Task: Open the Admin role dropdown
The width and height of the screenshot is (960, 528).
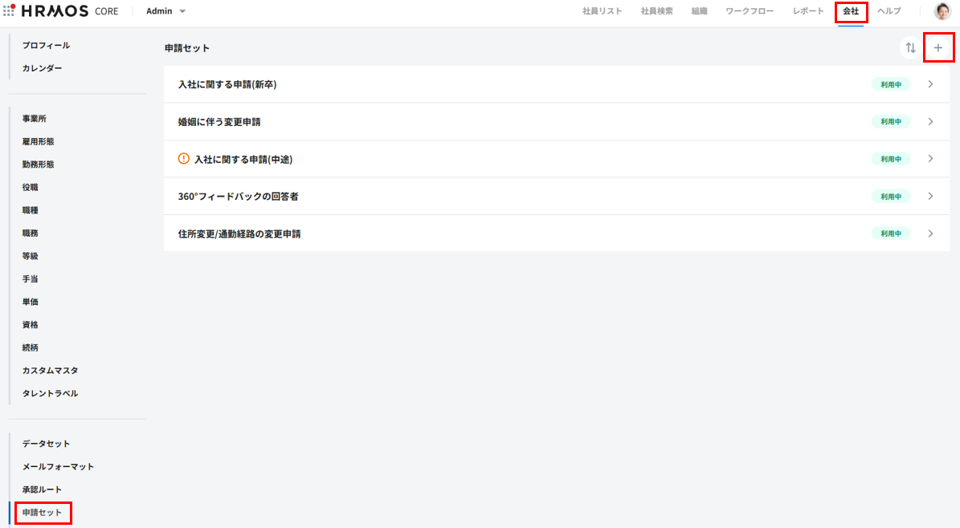Action: pyautogui.click(x=166, y=11)
